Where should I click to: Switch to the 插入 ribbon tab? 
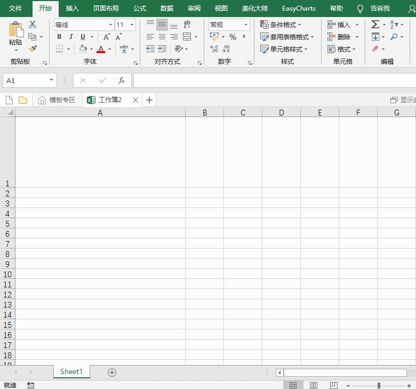pyautogui.click(x=72, y=9)
